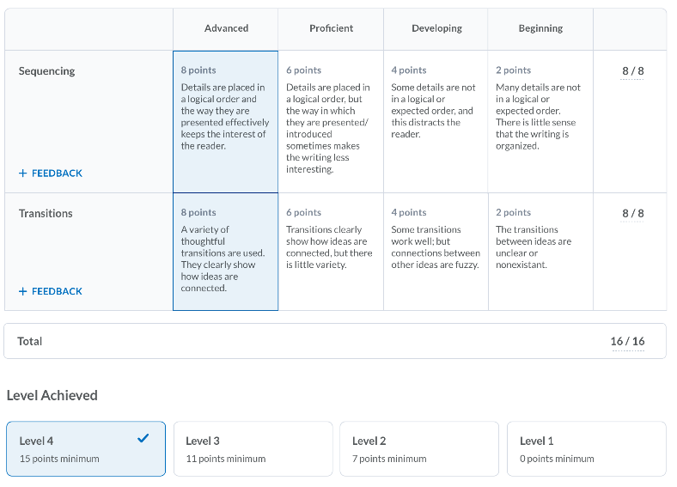Select Advanced 8 points cell for Transitions

225,252
